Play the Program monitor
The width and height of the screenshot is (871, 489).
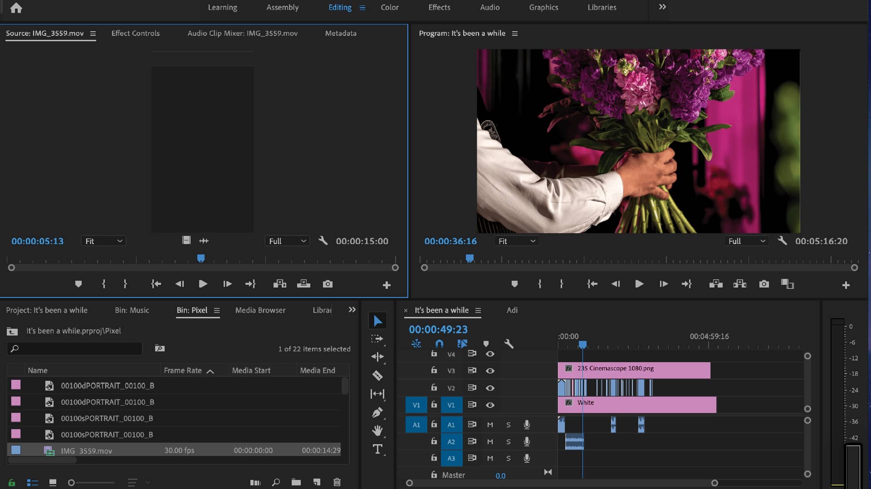point(639,284)
